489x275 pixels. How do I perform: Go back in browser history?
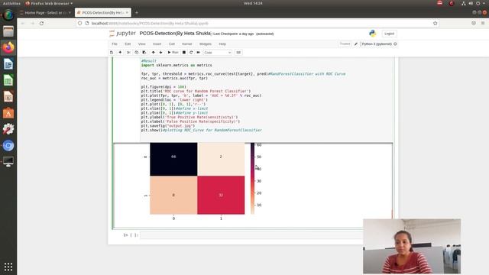[x=23, y=23]
